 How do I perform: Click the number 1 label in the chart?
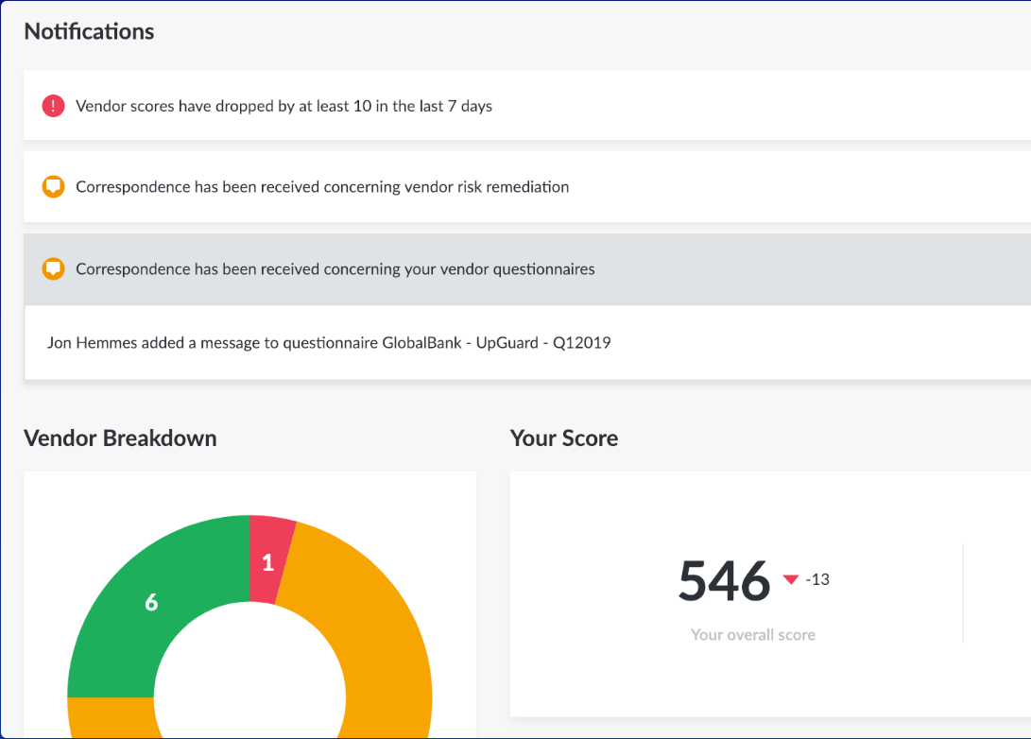click(x=267, y=563)
